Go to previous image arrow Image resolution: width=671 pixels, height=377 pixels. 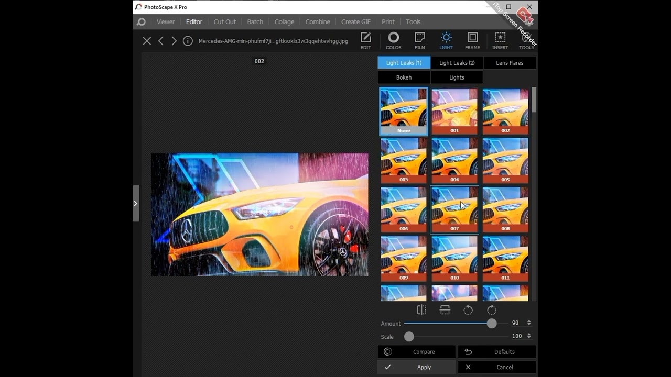161,41
